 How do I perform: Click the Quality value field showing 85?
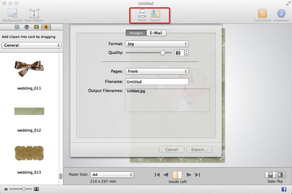[179, 53]
